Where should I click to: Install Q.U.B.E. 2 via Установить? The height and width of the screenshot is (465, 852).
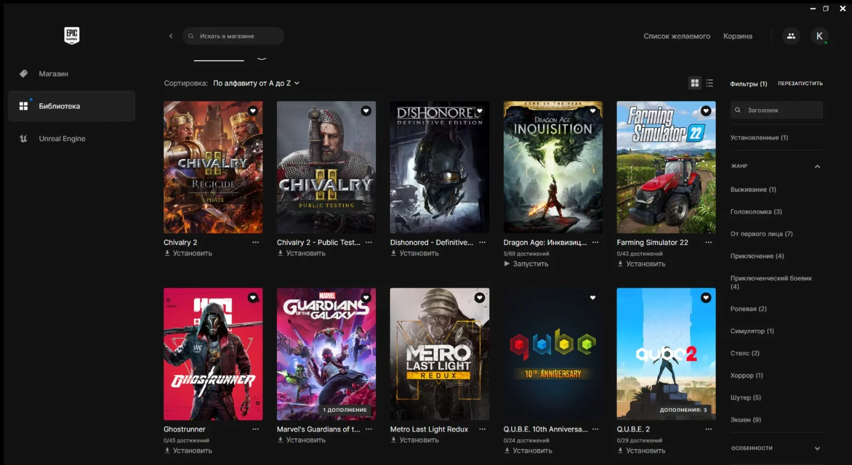pyautogui.click(x=641, y=451)
